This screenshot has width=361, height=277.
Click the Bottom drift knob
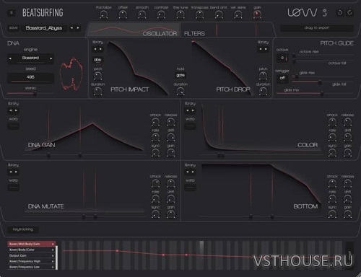tap(347, 199)
